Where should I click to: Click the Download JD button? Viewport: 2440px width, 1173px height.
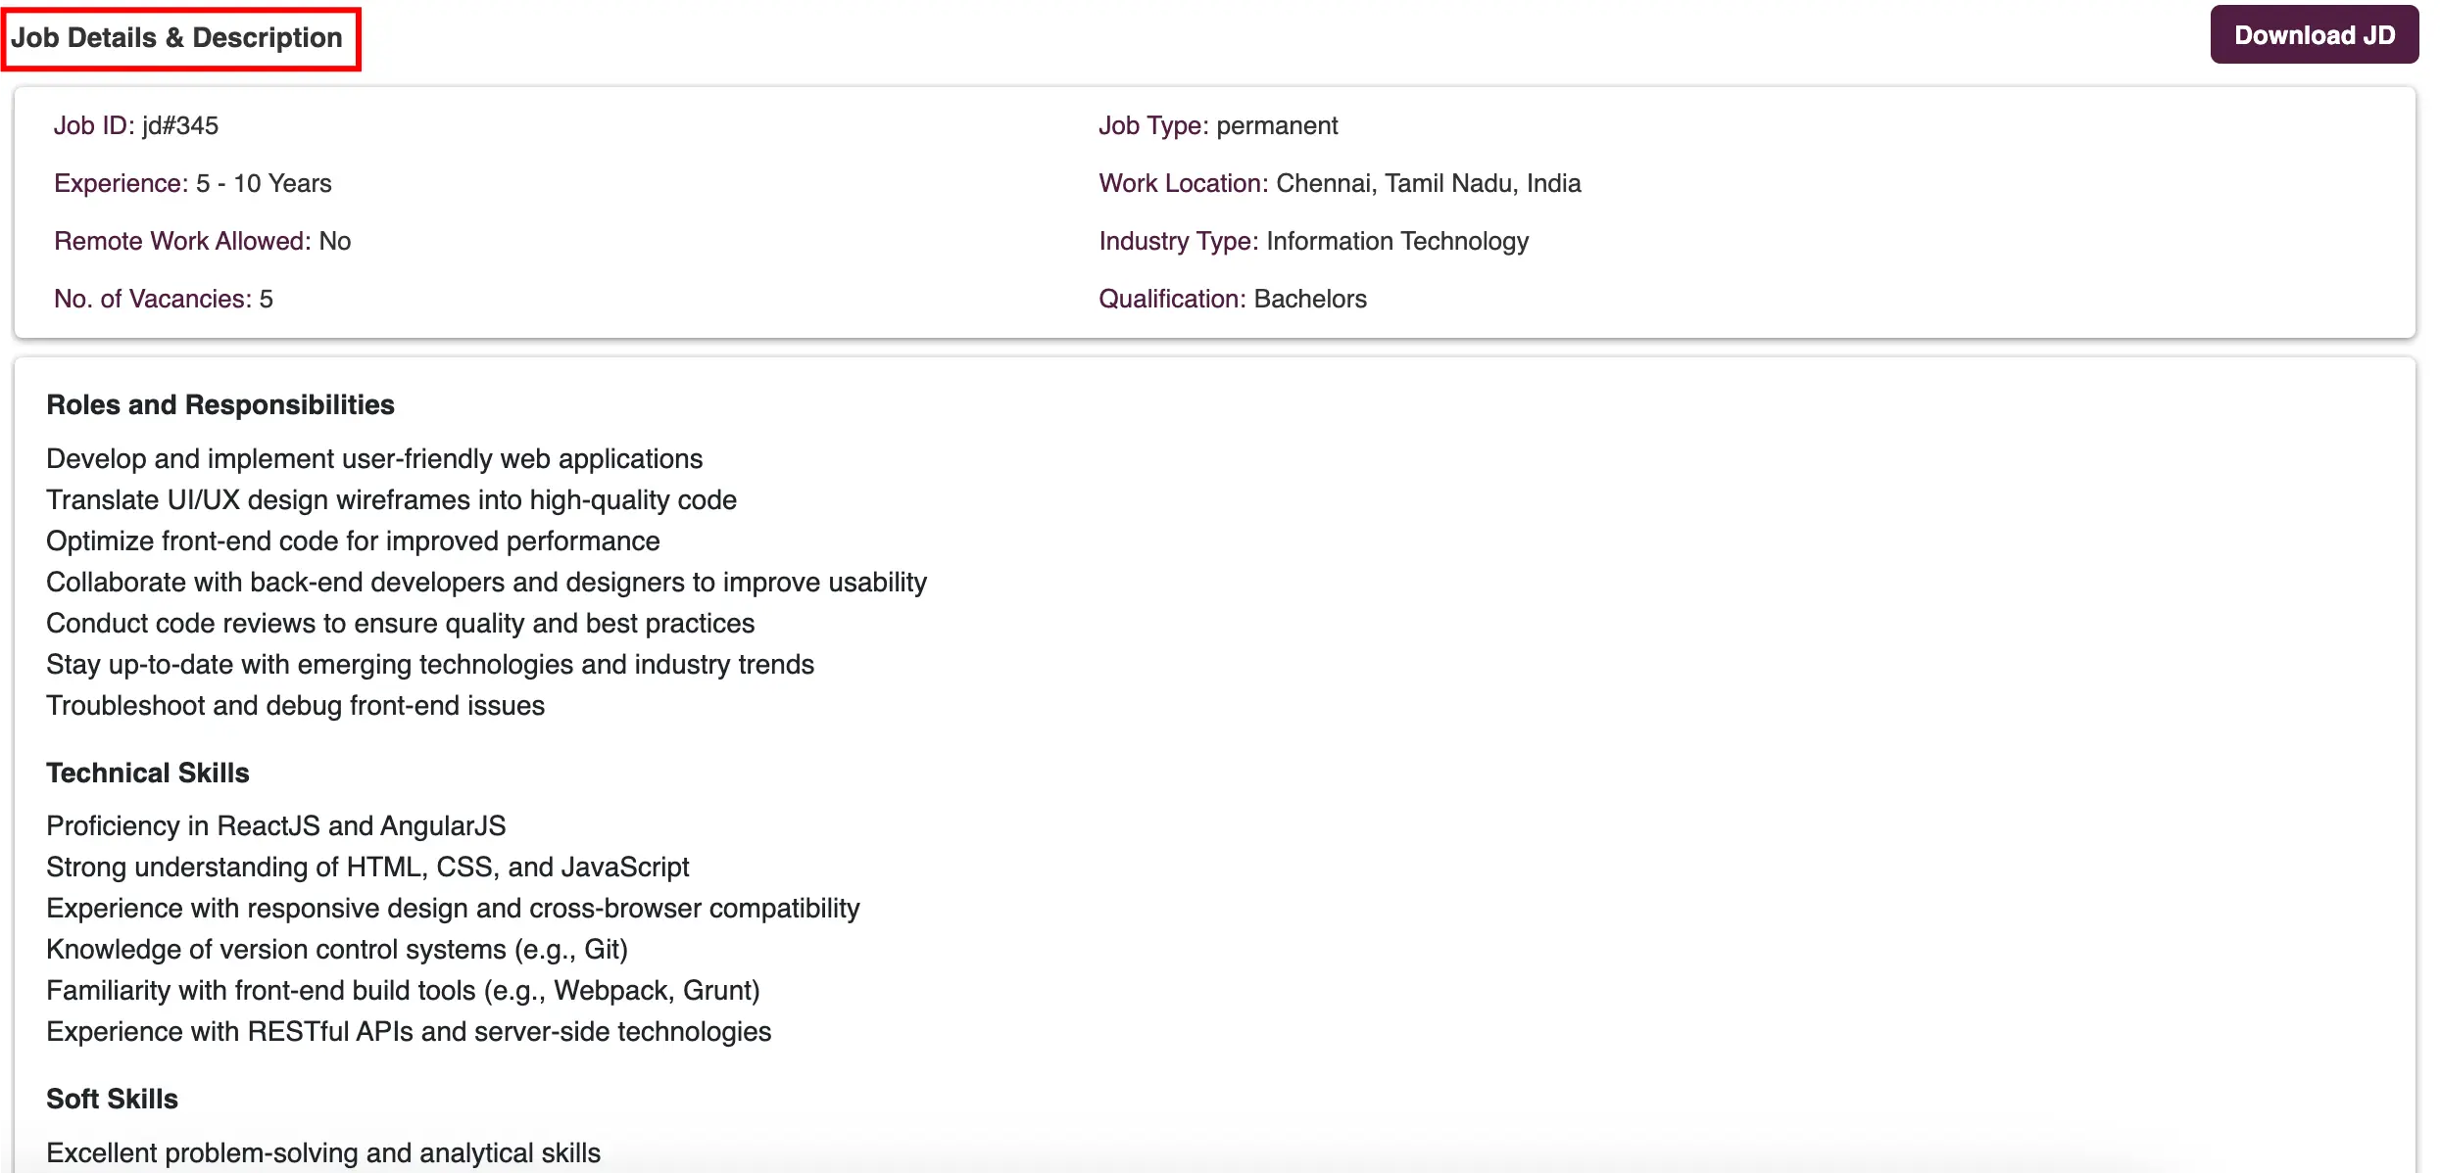[2314, 35]
